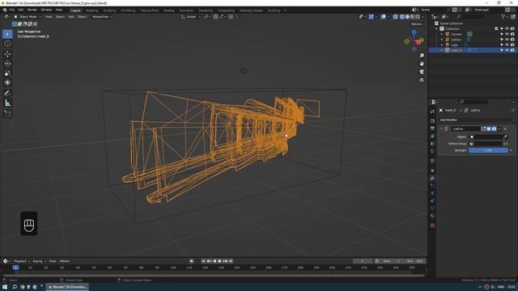The image size is (518, 291).
Task: Expand the Light item in outliner
Action: click(x=442, y=44)
